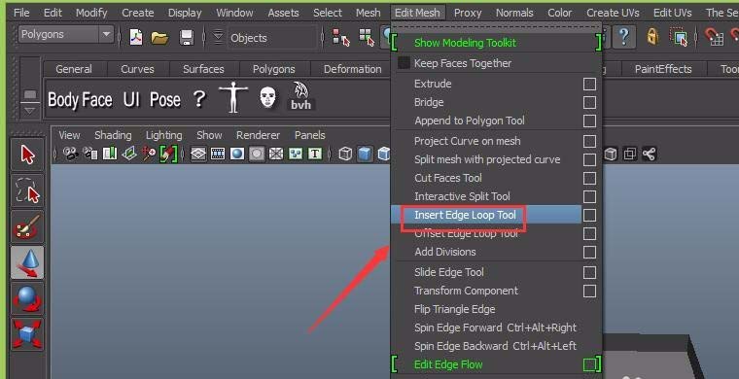Toggle smooth shade all blue cube icon
The height and width of the screenshot is (379, 739).
click(365, 154)
